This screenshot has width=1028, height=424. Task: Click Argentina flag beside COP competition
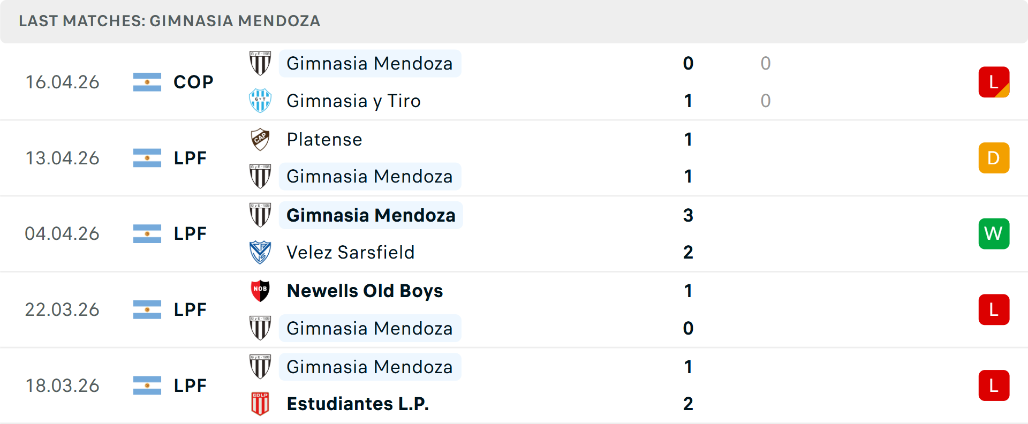click(x=147, y=82)
